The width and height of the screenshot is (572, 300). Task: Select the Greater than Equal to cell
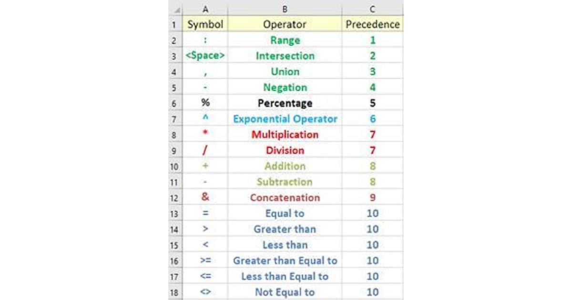point(285,261)
